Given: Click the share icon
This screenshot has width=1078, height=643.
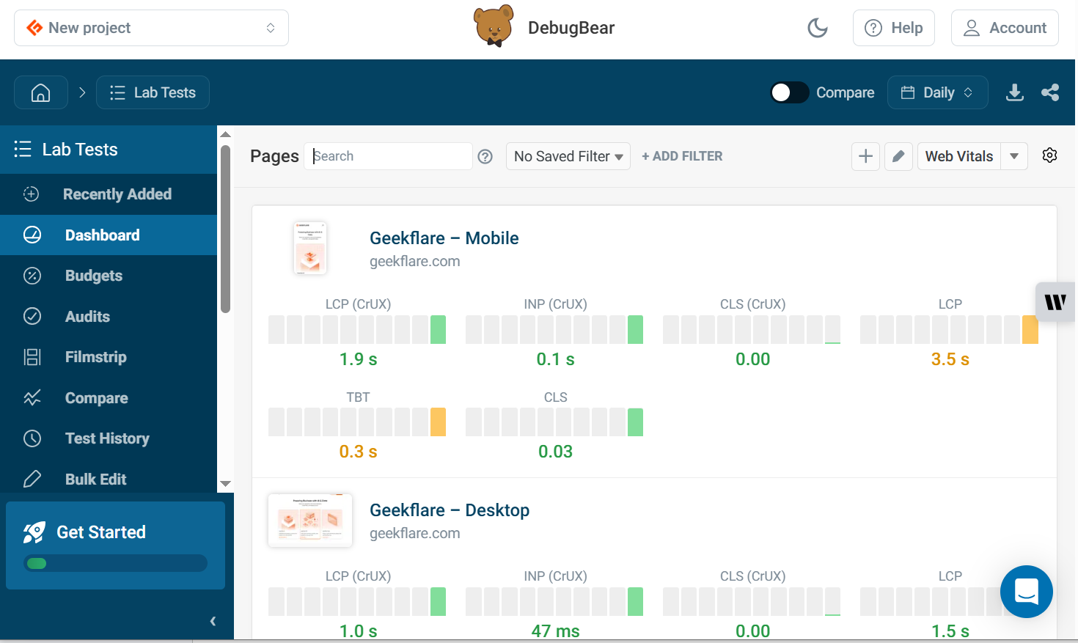Looking at the screenshot, I should [1050, 92].
